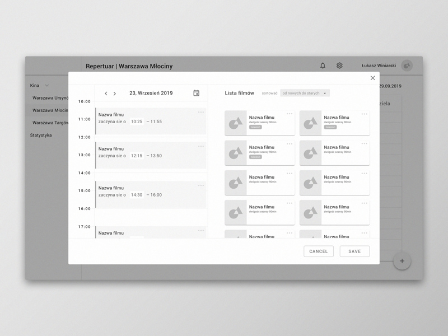
Task: Open Statystyka in the sidebar
Action: 41,135
